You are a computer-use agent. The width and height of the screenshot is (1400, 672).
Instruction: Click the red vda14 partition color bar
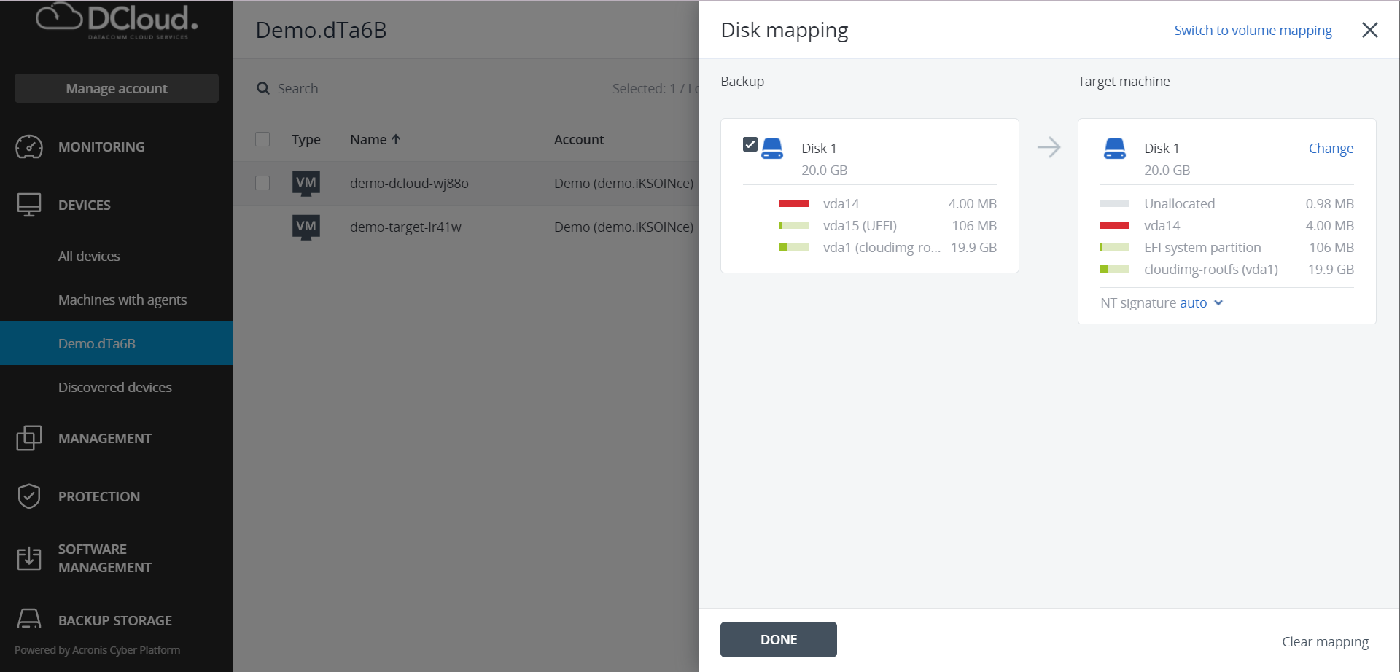click(x=795, y=203)
